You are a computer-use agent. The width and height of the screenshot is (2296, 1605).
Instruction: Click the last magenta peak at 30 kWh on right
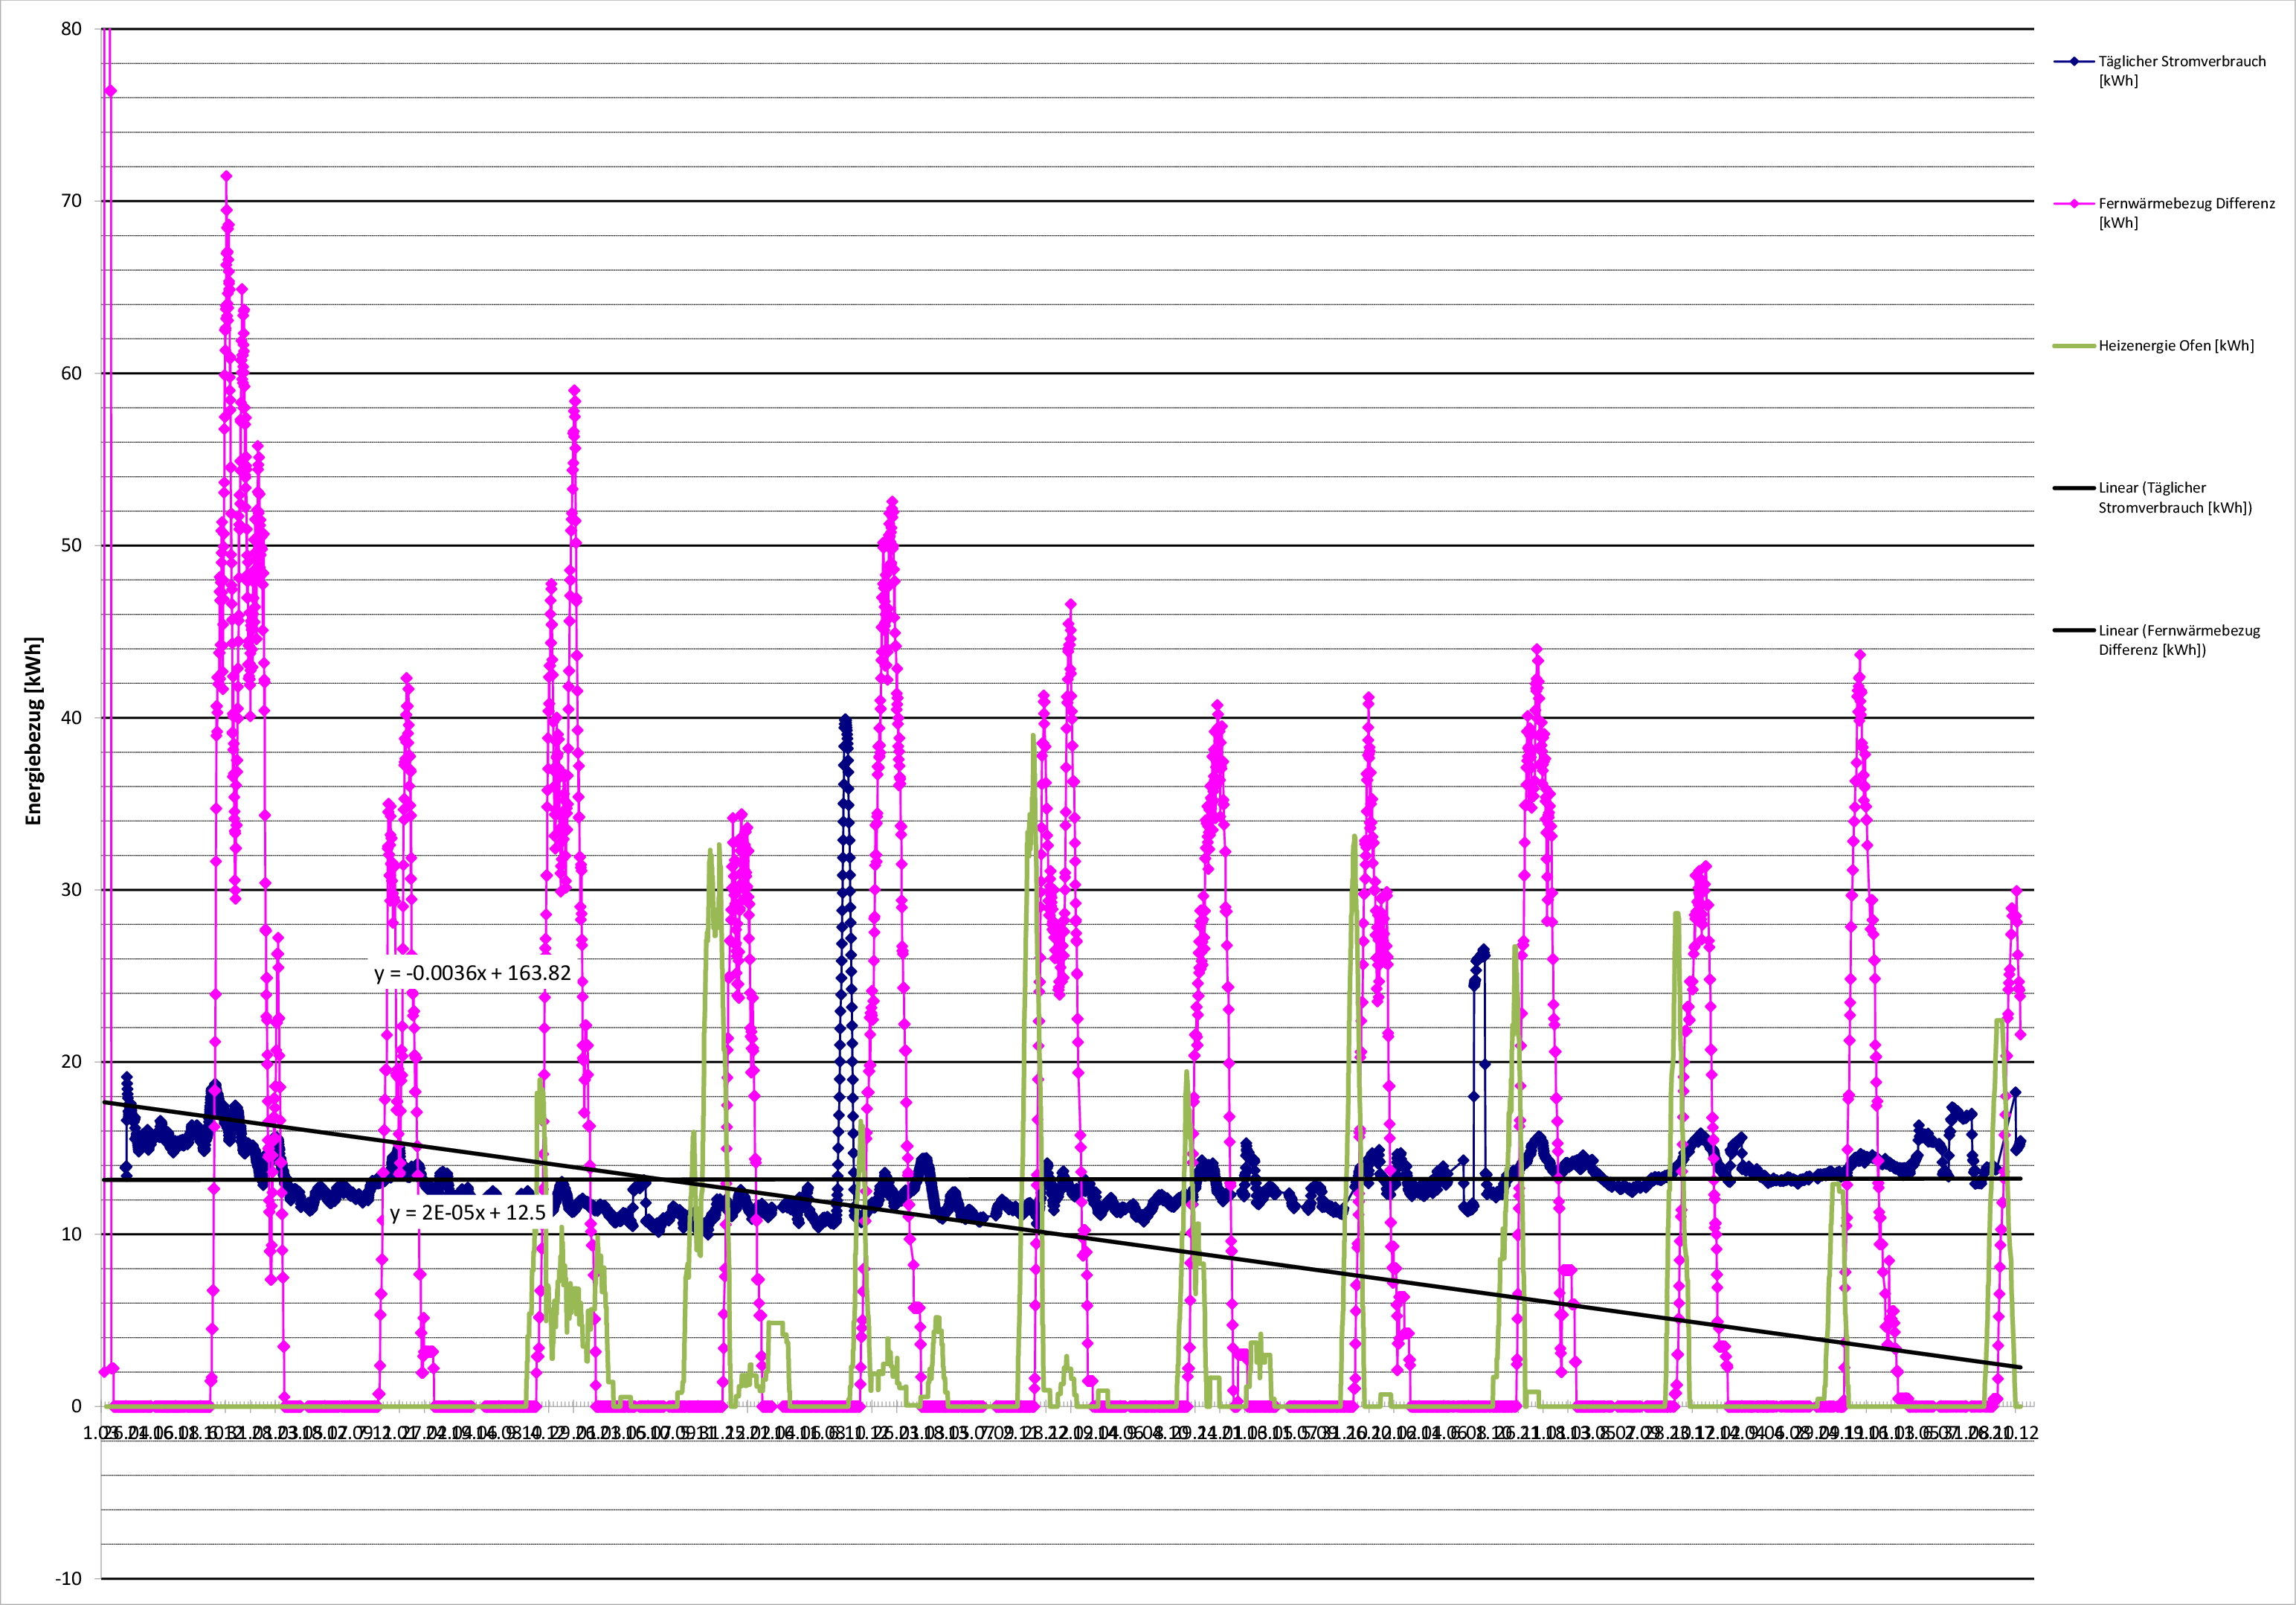tap(2017, 891)
